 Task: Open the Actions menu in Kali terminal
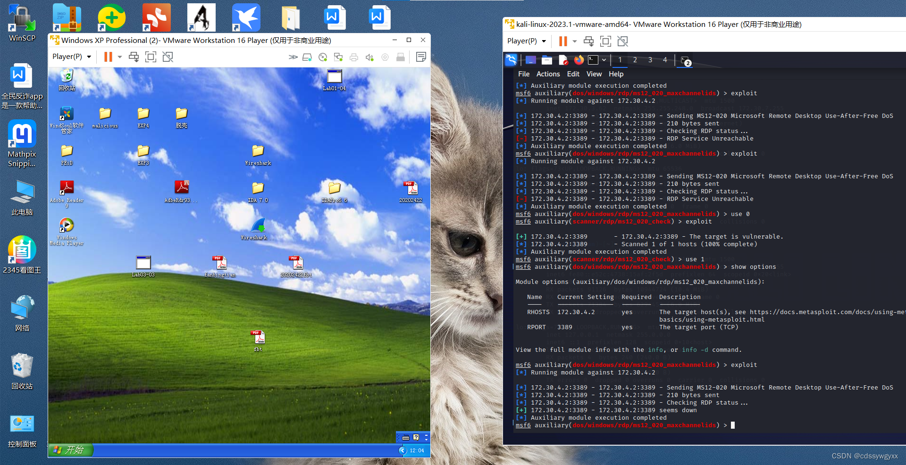548,74
